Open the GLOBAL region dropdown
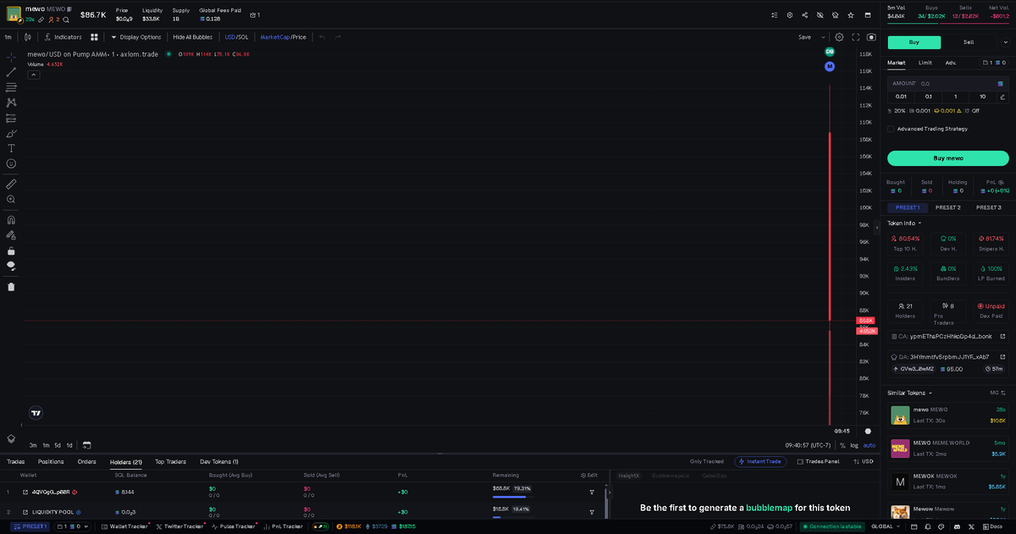This screenshot has height=534, width=1016. pyautogui.click(x=887, y=526)
